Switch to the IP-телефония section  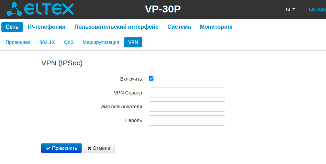coord(47,27)
